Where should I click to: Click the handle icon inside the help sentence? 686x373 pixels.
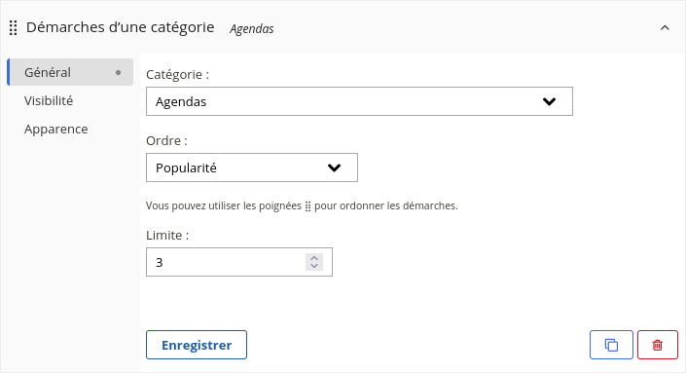coord(307,206)
